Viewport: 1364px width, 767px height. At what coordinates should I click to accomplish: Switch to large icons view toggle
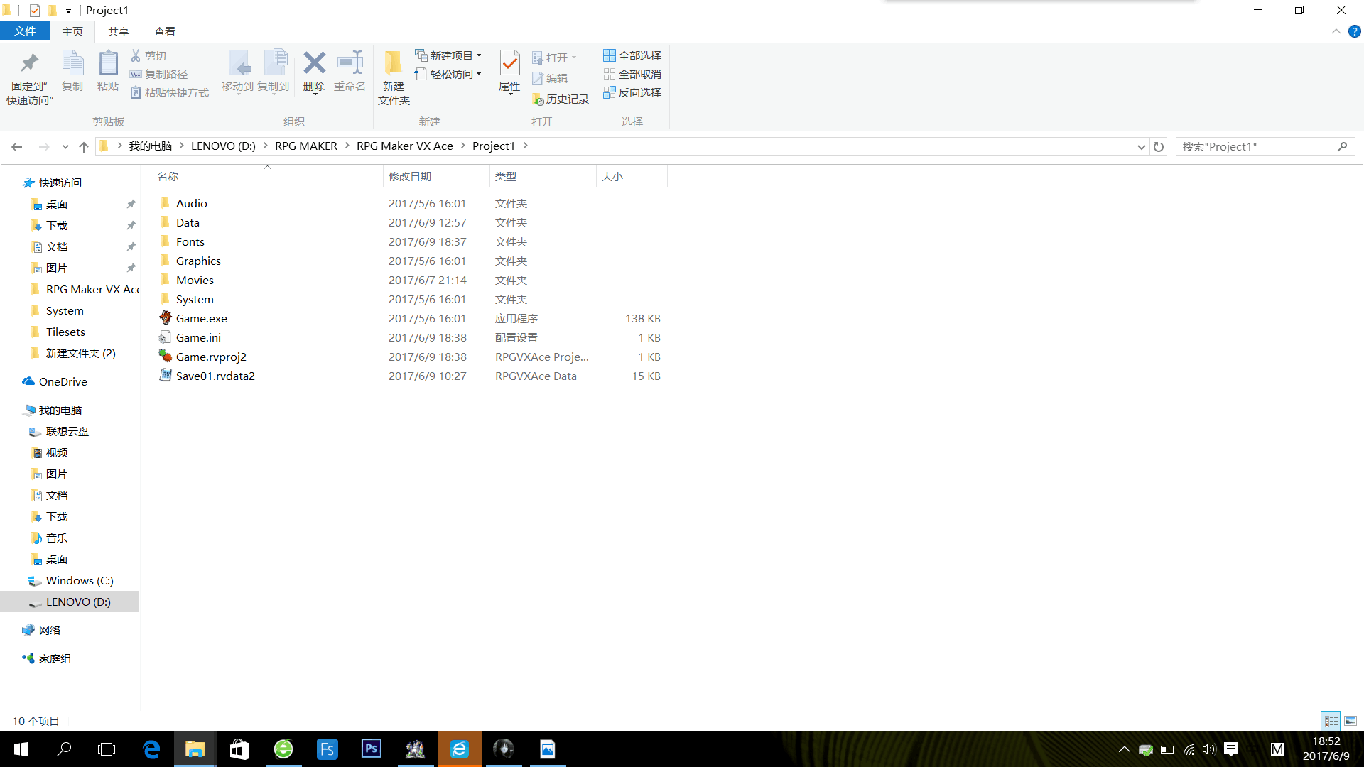click(1350, 721)
